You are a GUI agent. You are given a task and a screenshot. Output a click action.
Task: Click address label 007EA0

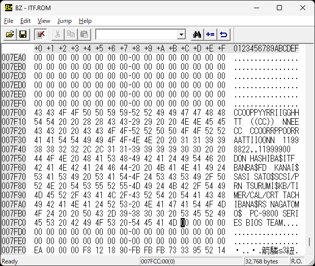tap(14, 58)
